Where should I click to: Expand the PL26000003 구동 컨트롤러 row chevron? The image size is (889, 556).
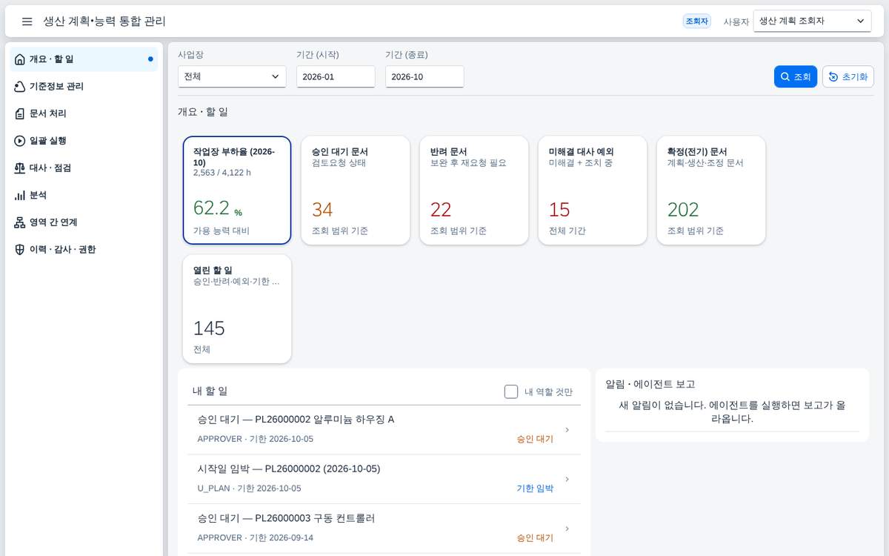567,529
